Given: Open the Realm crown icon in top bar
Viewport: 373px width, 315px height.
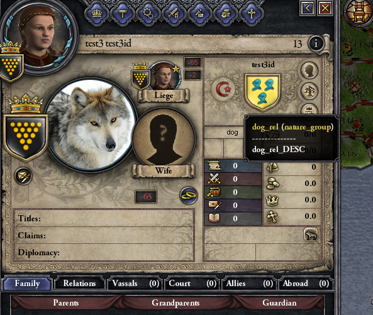Looking at the screenshot, I should [97, 13].
